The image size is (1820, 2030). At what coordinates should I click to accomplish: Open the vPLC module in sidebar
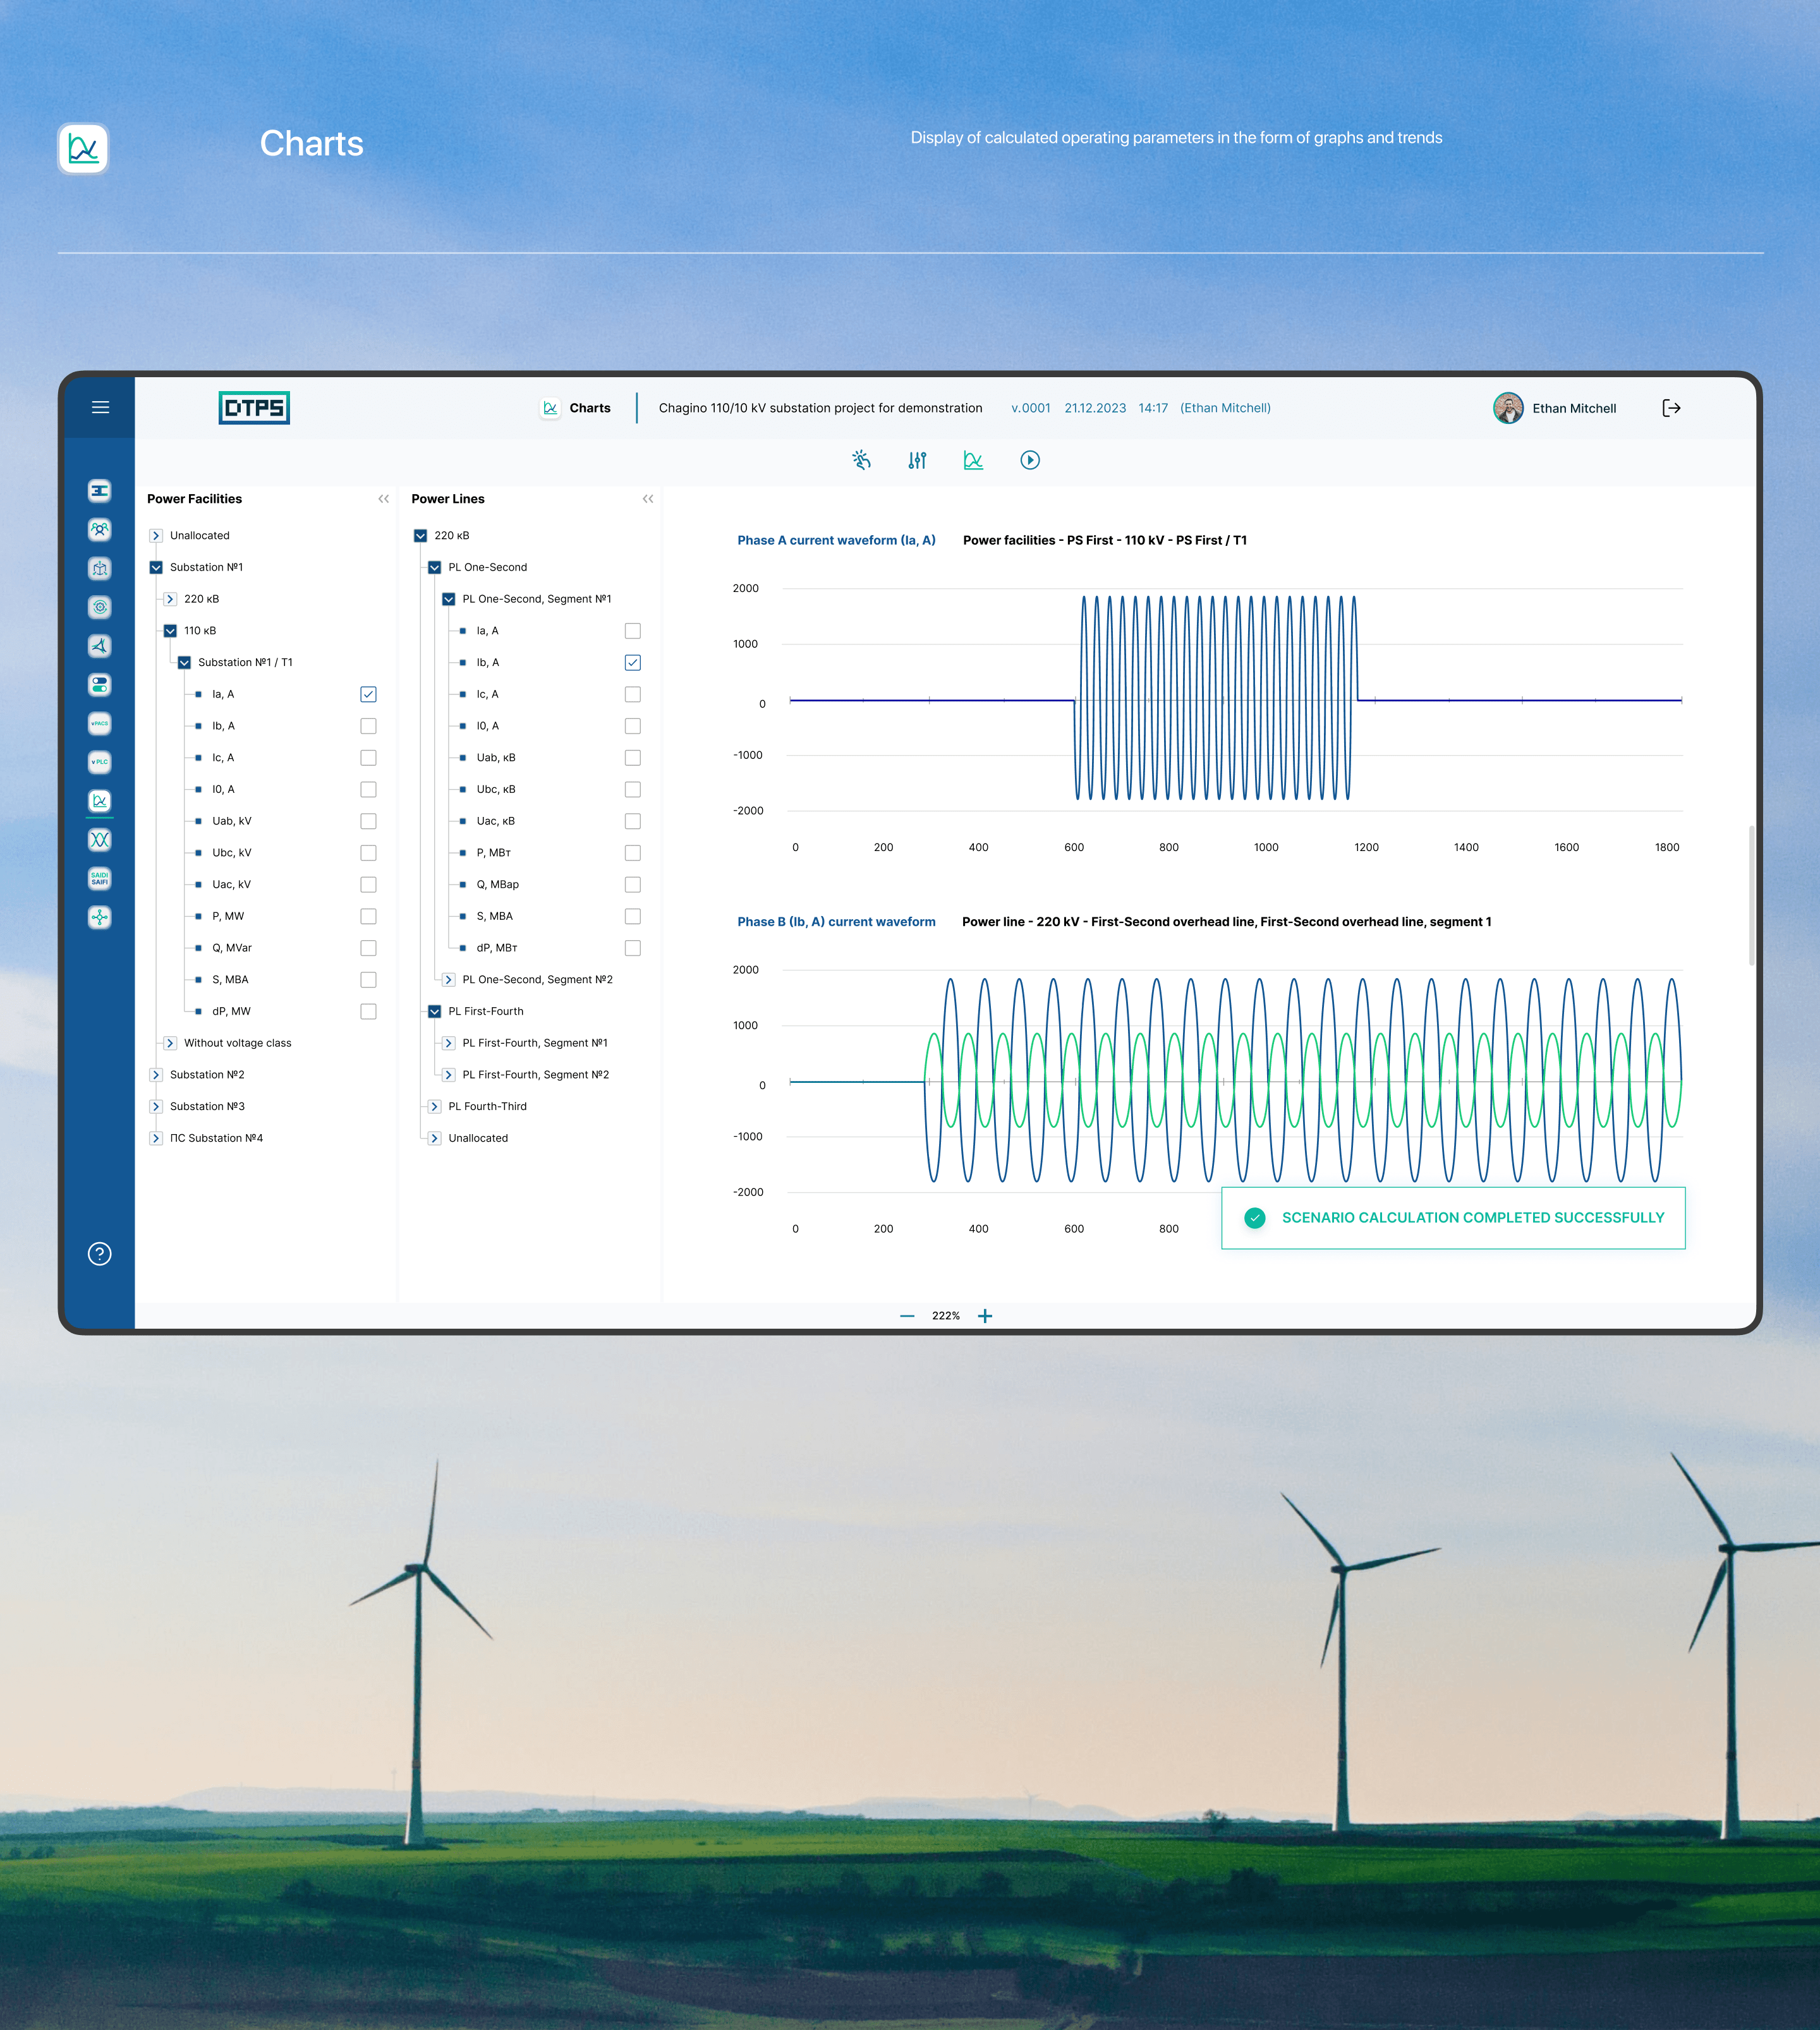point(100,762)
